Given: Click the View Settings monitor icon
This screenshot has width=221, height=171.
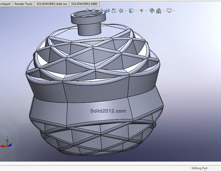Looking at the screenshot, I should point(169,11).
